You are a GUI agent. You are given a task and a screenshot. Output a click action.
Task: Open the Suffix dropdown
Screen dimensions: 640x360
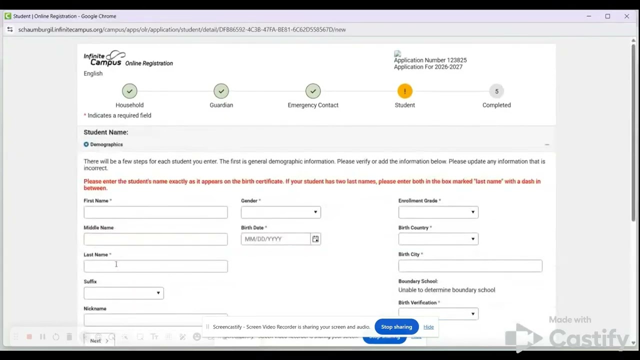click(123, 293)
